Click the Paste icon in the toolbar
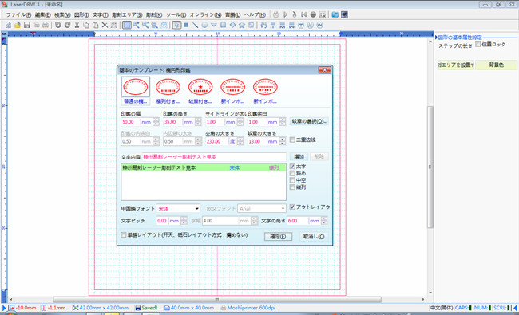The height and width of the screenshot is (315, 519). [95, 26]
